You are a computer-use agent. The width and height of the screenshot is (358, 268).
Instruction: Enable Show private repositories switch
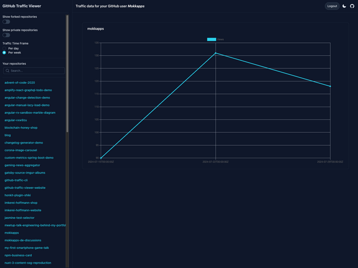[x=6, y=35]
